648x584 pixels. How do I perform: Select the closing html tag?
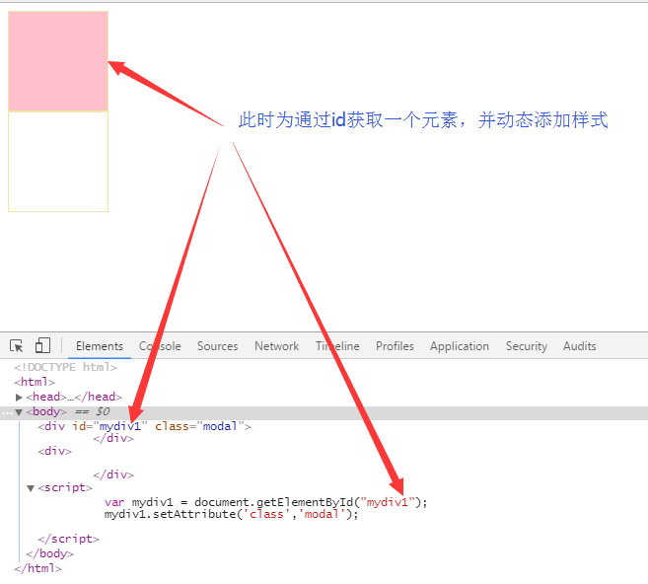(38, 568)
